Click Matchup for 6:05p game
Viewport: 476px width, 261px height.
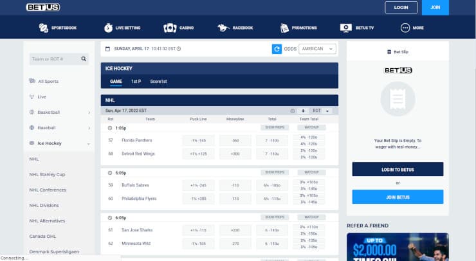coord(311,217)
